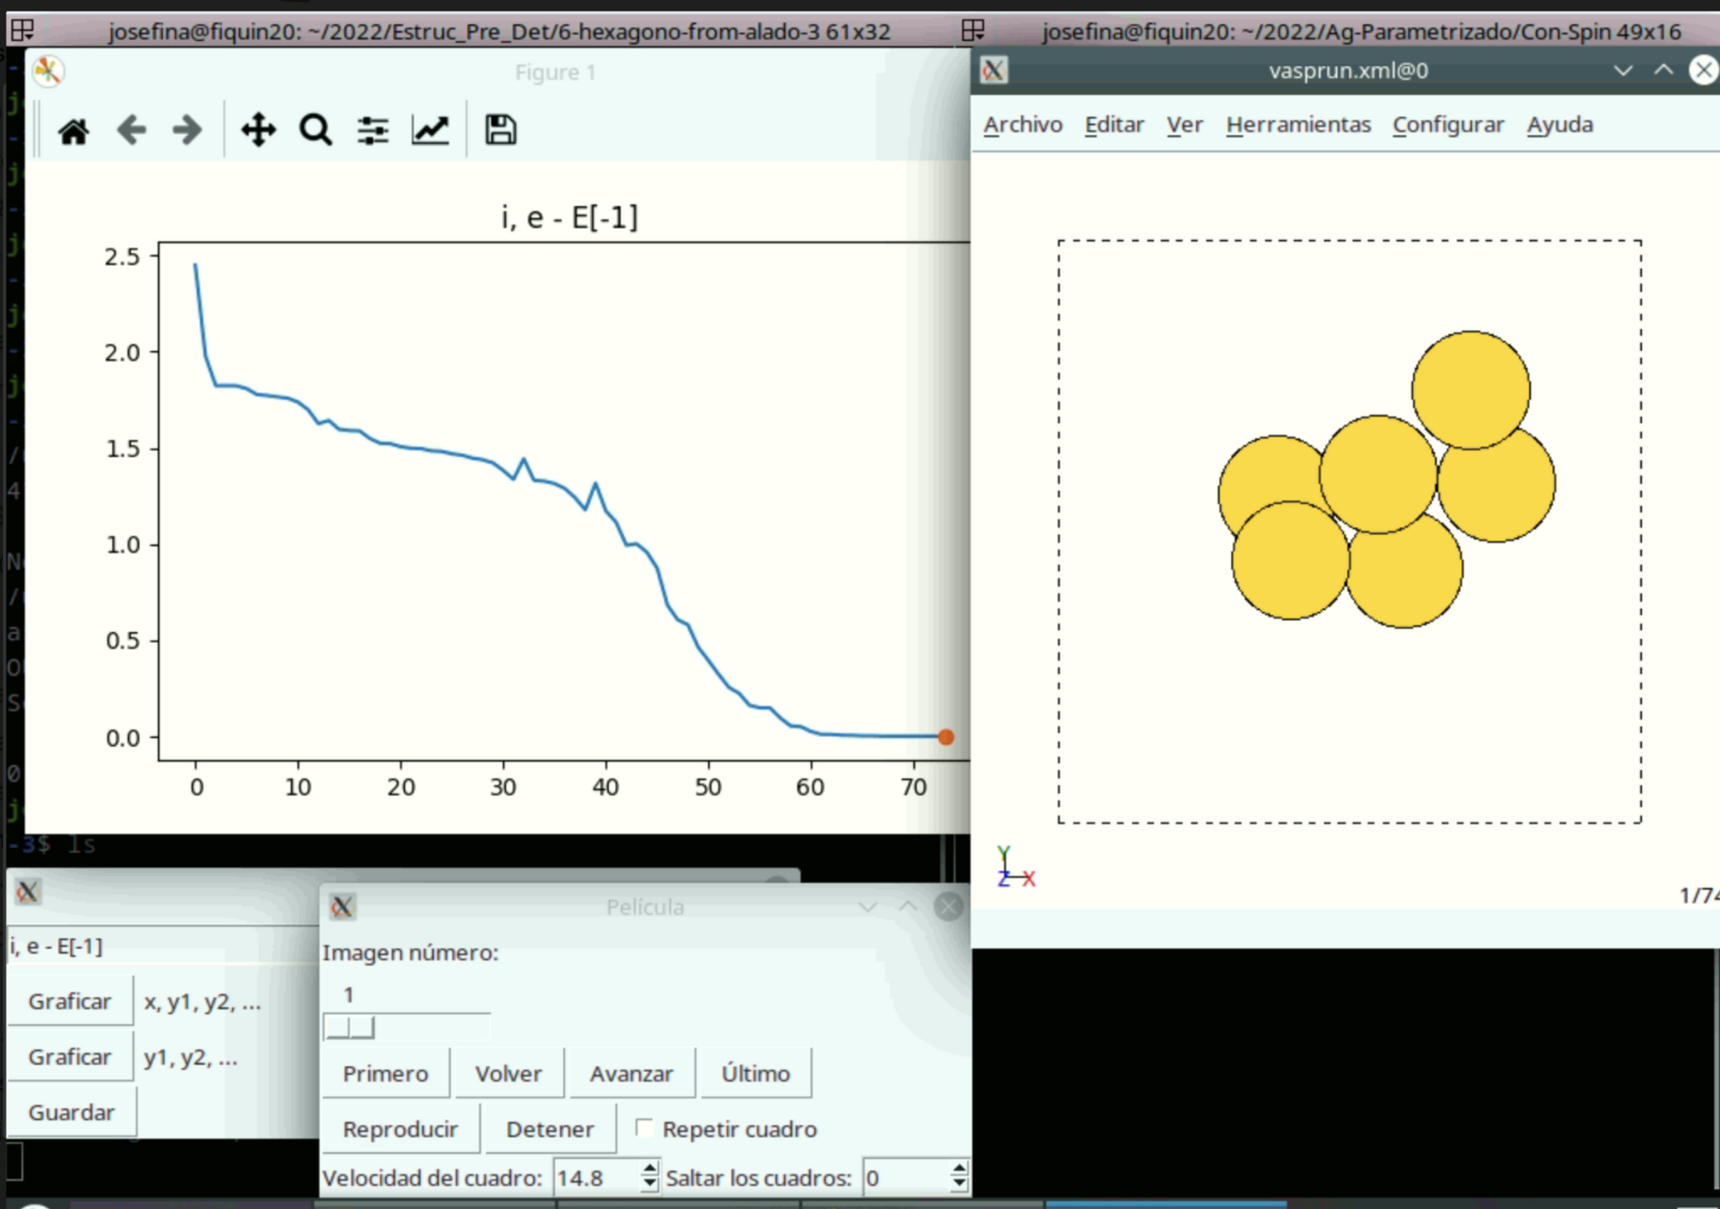Click the Imagen número slider handle
This screenshot has height=1209, width=1720.
click(349, 1028)
